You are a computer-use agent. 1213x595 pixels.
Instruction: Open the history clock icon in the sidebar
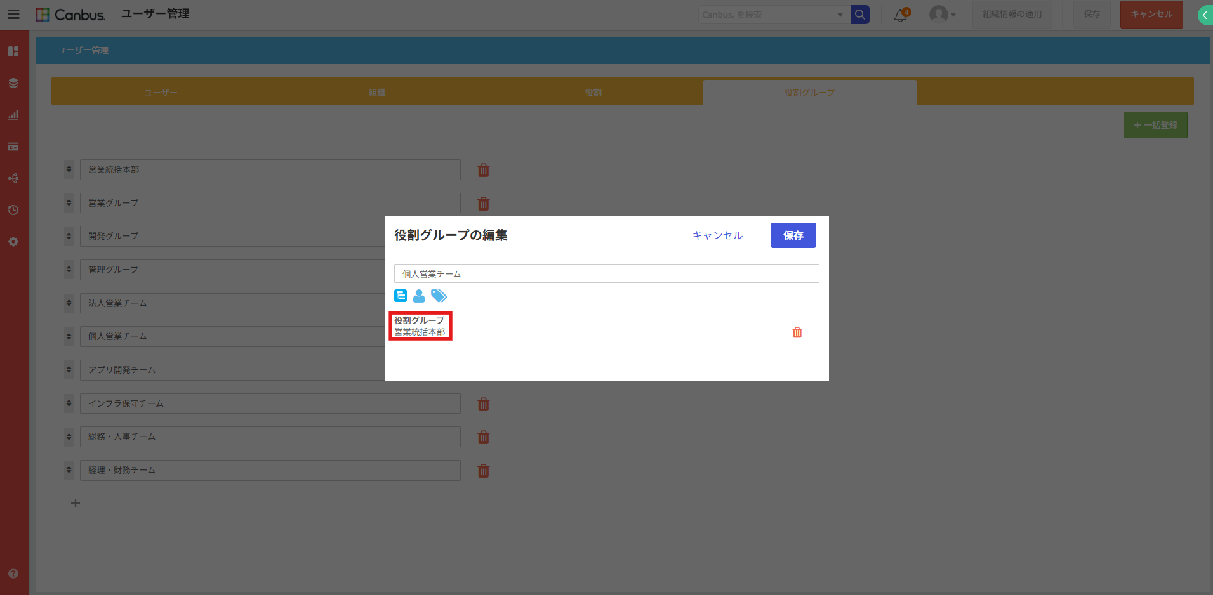pyautogui.click(x=13, y=210)
